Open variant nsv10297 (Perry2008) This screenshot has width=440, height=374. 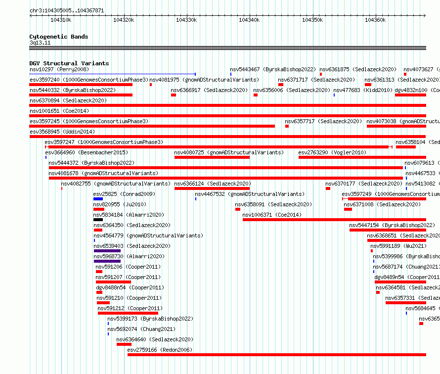[x=59, y=69]
